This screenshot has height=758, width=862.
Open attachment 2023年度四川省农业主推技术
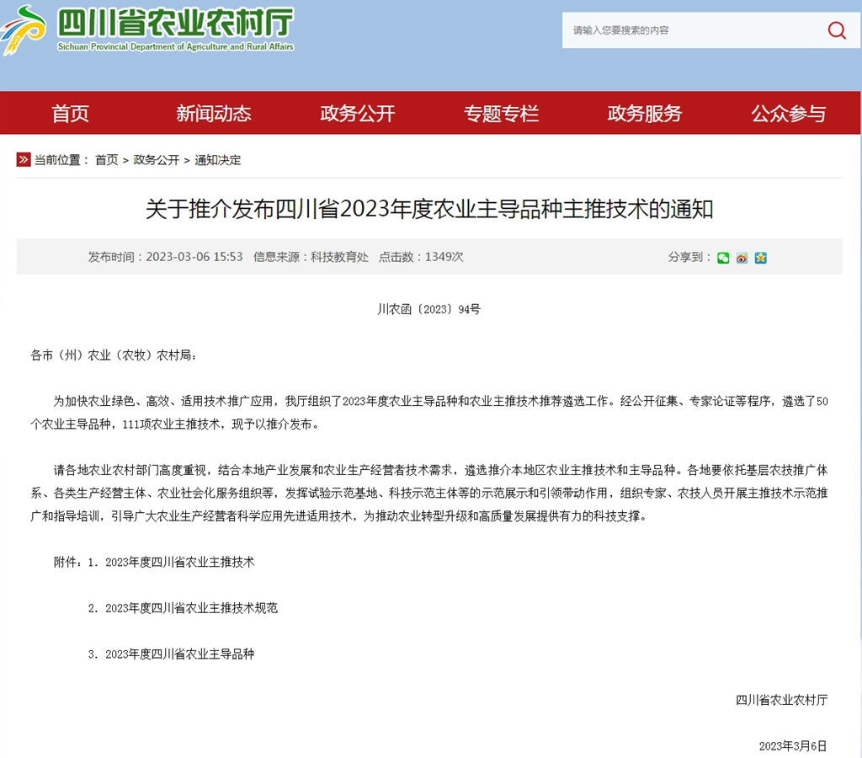tap(179, 562)
